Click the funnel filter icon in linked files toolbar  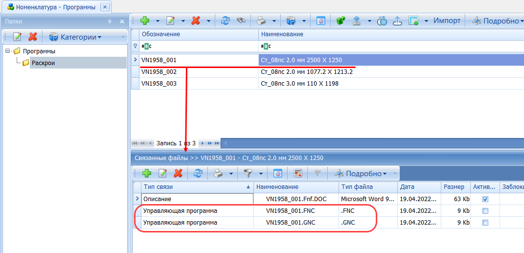click(x=248, y=173)
